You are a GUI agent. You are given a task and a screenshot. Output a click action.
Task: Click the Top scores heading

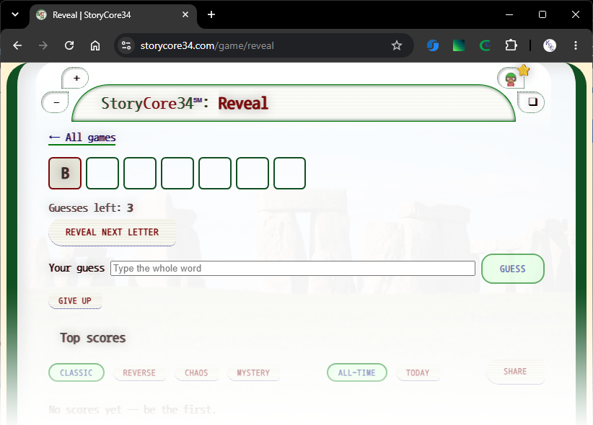92,338
